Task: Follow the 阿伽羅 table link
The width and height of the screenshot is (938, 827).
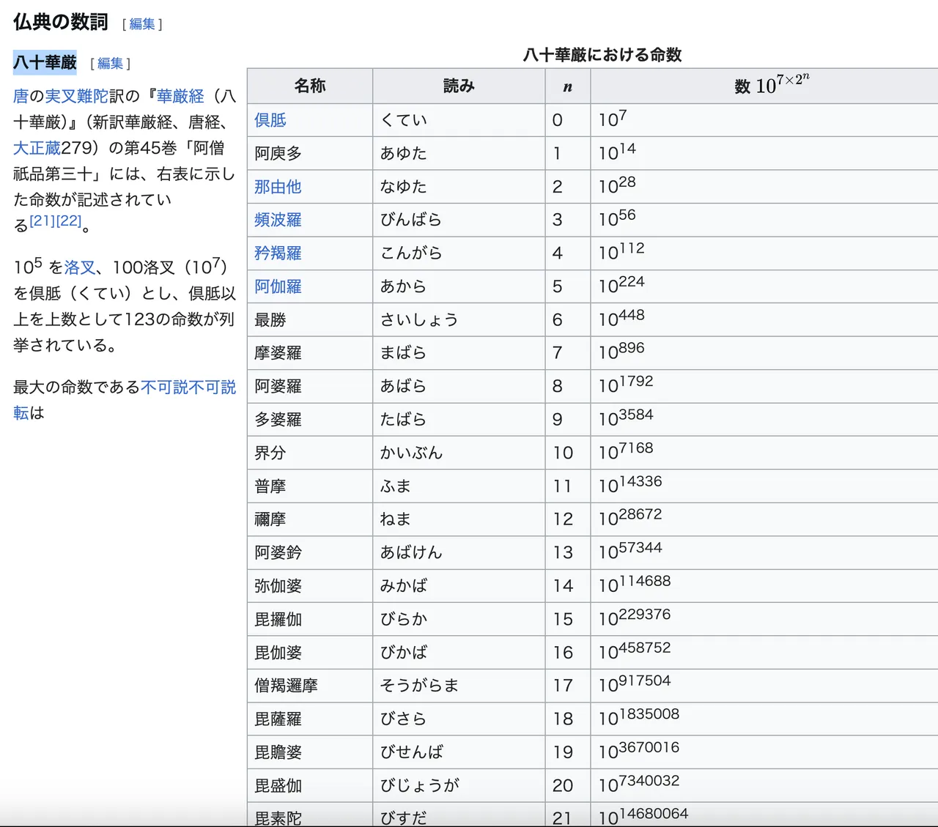Action: coord(278,286)
